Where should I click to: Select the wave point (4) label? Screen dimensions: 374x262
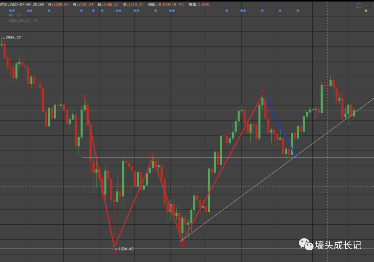262,91
